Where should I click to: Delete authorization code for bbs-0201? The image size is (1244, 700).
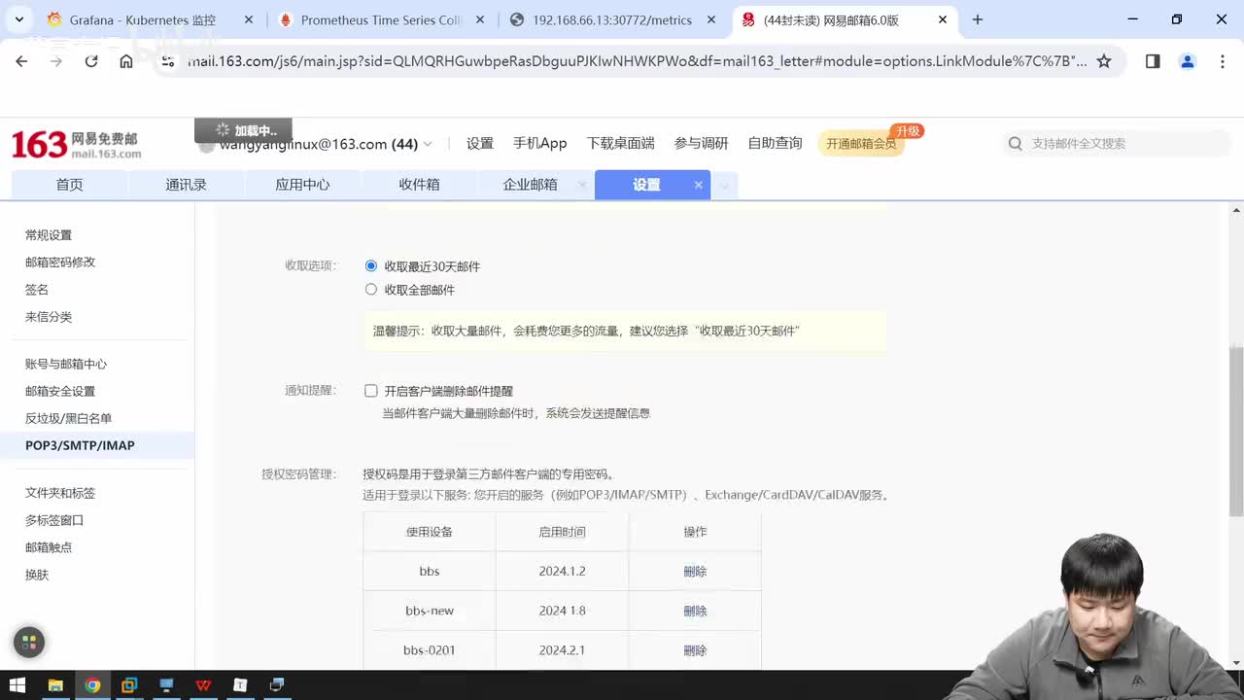695,649
